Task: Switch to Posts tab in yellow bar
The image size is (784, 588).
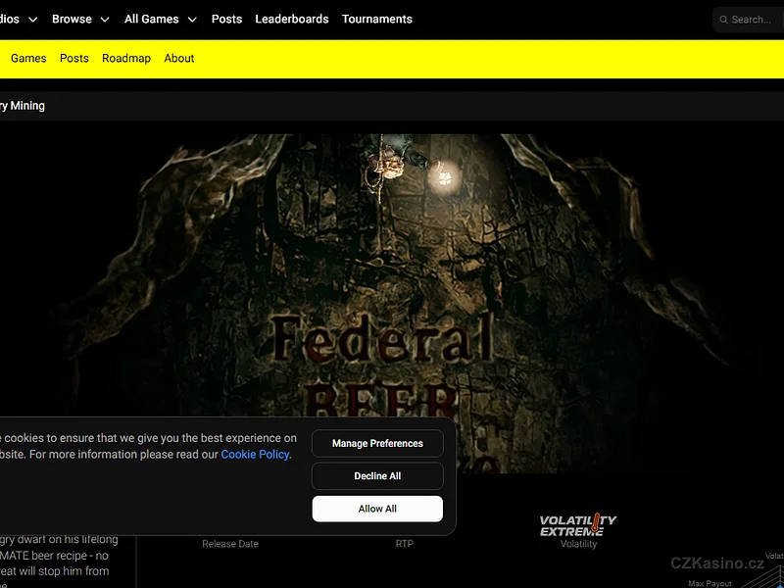Action: coord(74,59)
